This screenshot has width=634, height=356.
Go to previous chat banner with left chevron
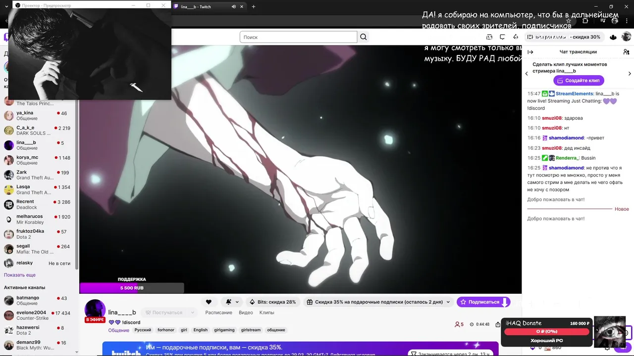pos(527,74)
